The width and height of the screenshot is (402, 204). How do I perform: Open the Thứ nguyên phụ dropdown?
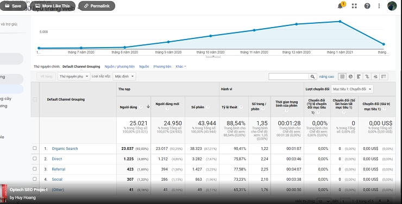74,76
